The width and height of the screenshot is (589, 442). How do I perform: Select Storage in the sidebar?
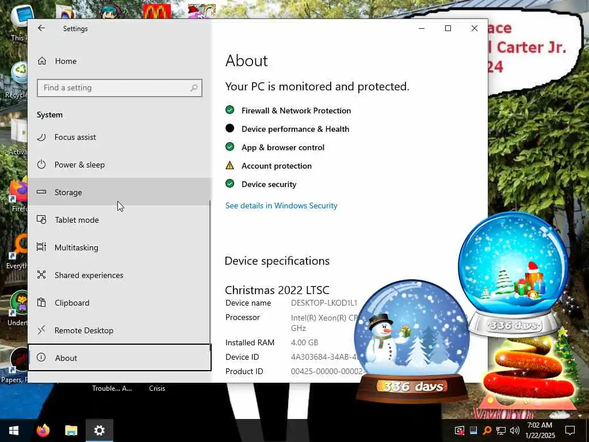pos(120,192)
